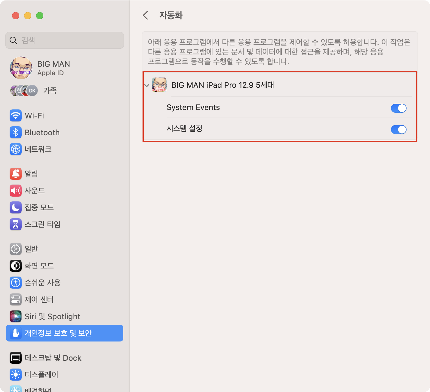Select 집중 모드 in the sidebar

point(65,207)
